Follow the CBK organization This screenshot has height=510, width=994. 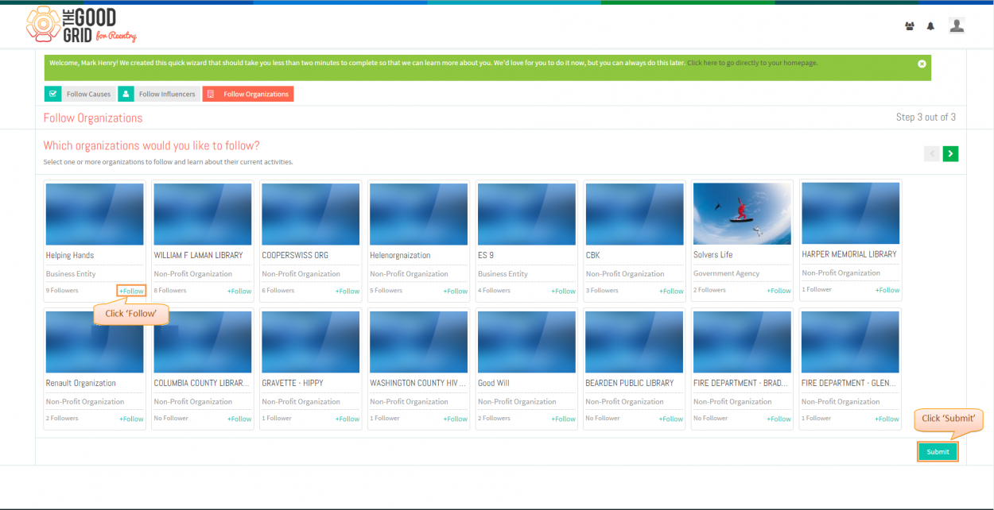(672, 291)
